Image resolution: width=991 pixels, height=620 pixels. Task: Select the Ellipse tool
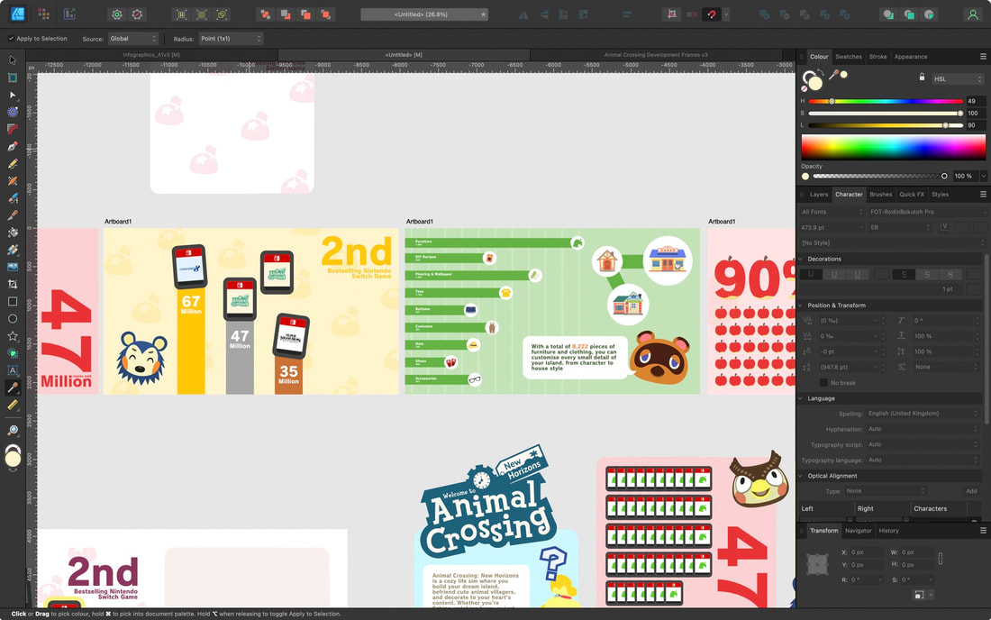[x=13, y=319]
